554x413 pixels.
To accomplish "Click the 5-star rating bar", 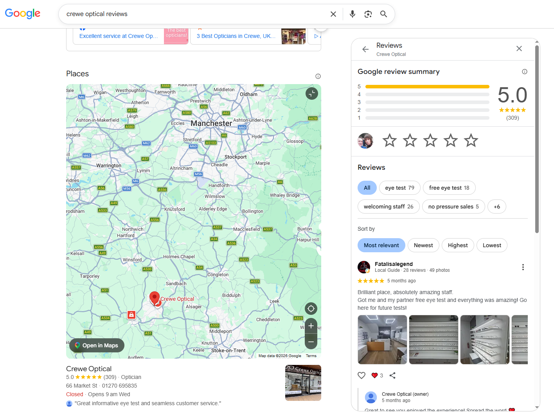I will [x=427, y=86].
